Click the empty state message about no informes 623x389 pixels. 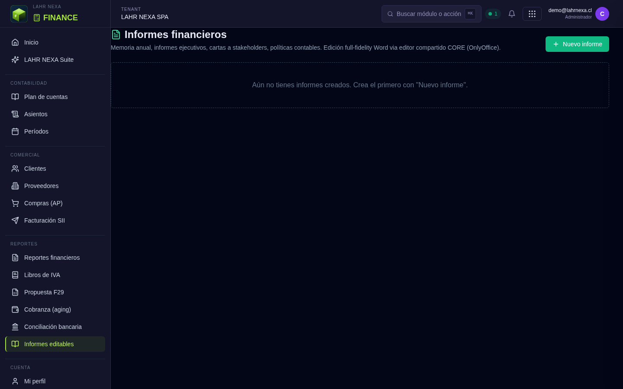click(x=360, y=85)
